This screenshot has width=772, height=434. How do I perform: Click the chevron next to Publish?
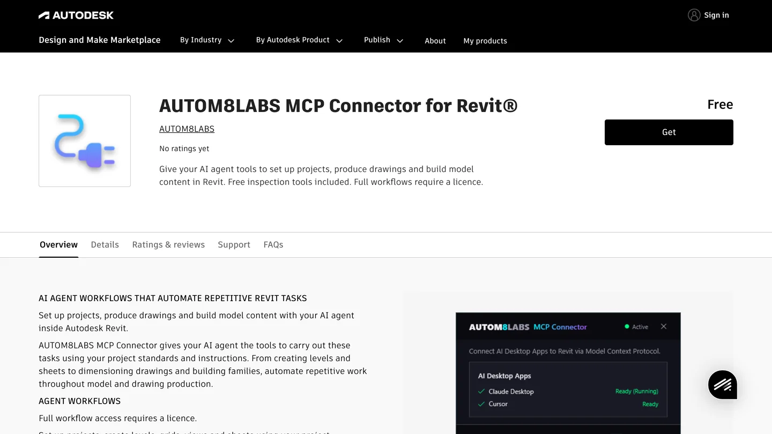(400, 41)
